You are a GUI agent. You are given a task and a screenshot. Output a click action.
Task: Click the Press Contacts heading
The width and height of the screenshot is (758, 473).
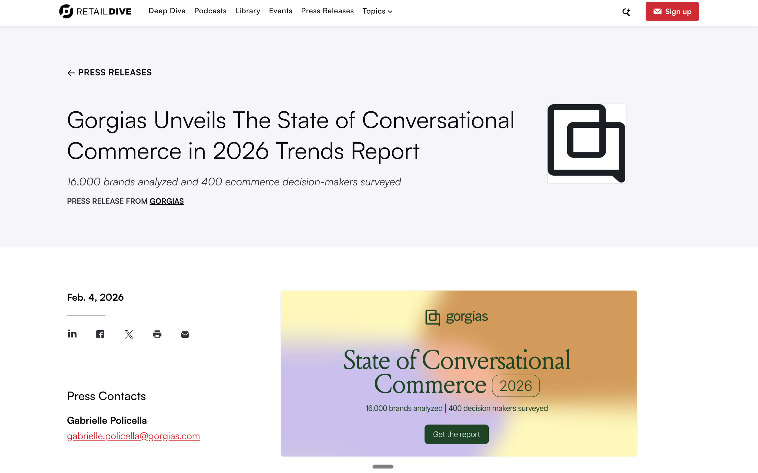(106, 396)
